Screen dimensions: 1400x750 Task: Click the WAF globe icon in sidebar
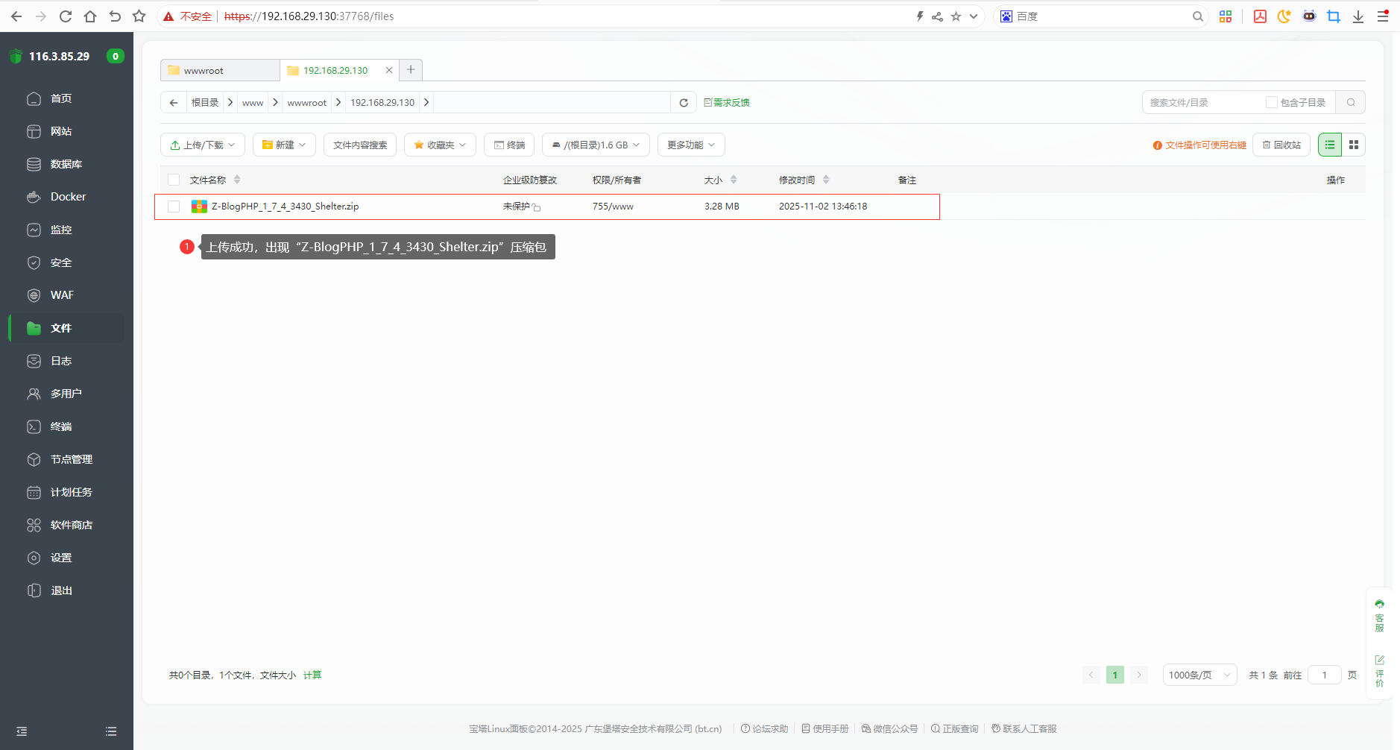coord(34,295)
